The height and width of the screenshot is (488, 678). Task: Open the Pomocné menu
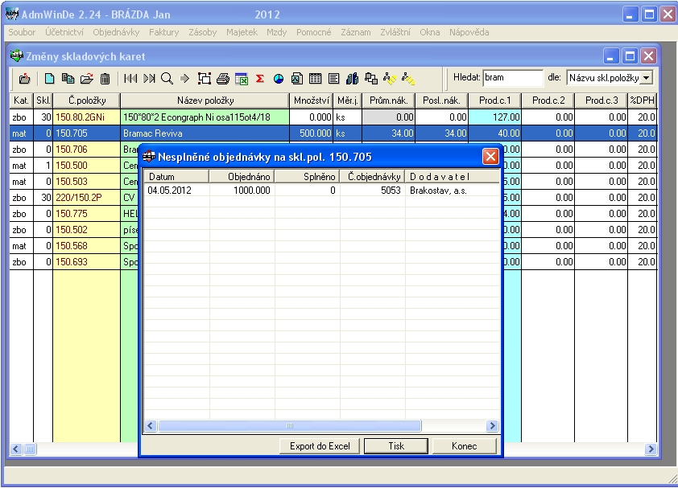point(313,32)
